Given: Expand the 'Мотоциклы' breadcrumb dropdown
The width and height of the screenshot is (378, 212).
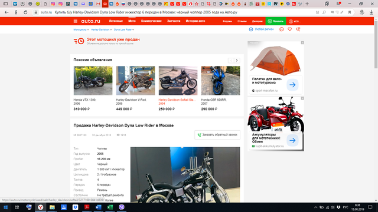Looking at the screenshot, I should tap(82, 29).
